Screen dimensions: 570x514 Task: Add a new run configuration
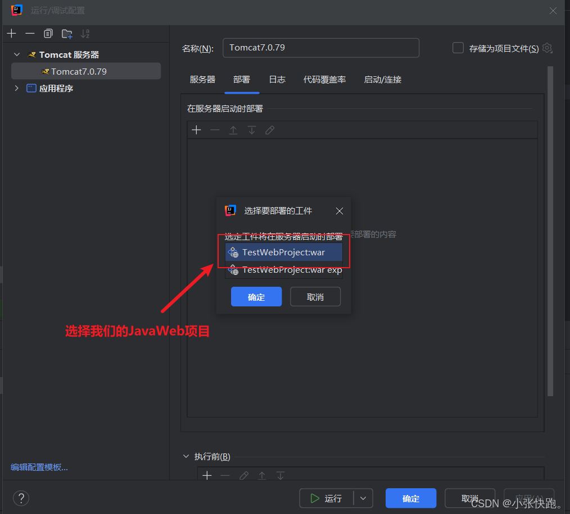pyautogui.click(x=12, y=34)
